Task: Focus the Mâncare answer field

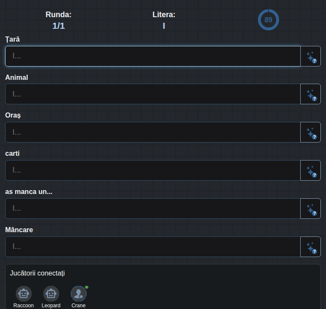Action: point(153,247)
